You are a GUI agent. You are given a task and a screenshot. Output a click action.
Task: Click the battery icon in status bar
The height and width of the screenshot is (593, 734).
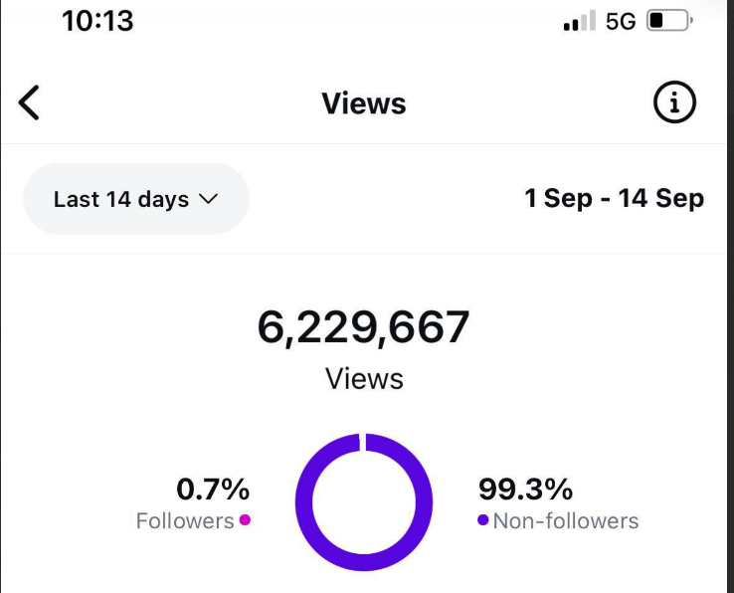click(668, 21)
